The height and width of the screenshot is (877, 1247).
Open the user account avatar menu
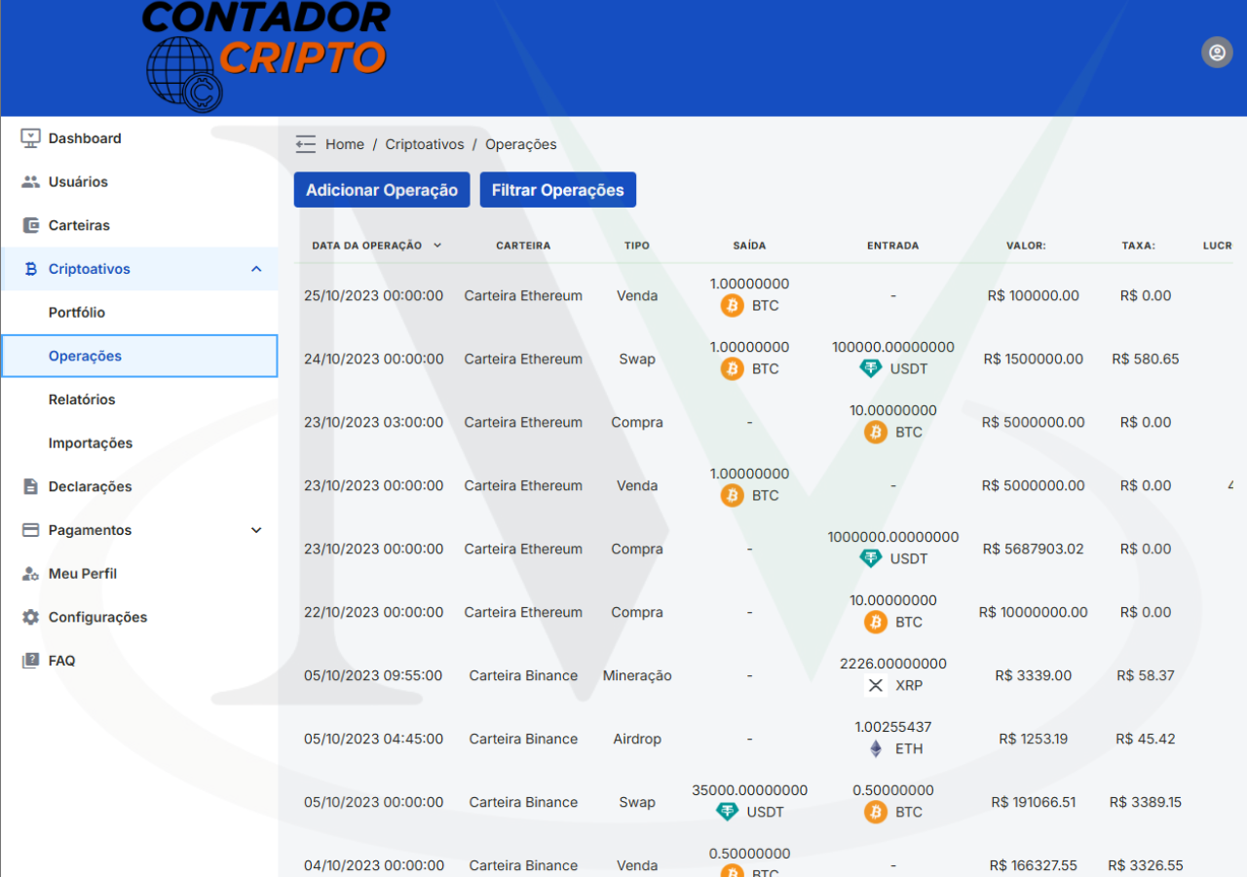(x=1217, y=53)
